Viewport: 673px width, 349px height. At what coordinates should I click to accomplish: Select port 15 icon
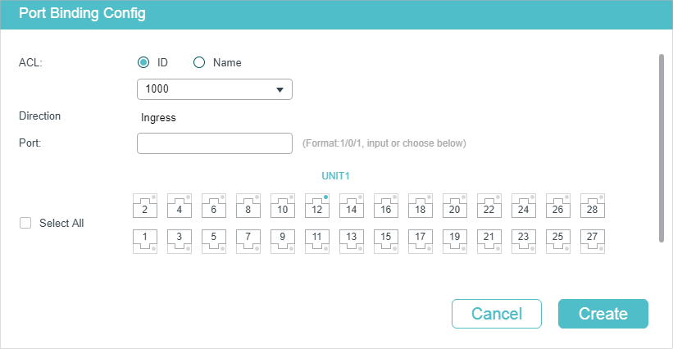(385, 239)
